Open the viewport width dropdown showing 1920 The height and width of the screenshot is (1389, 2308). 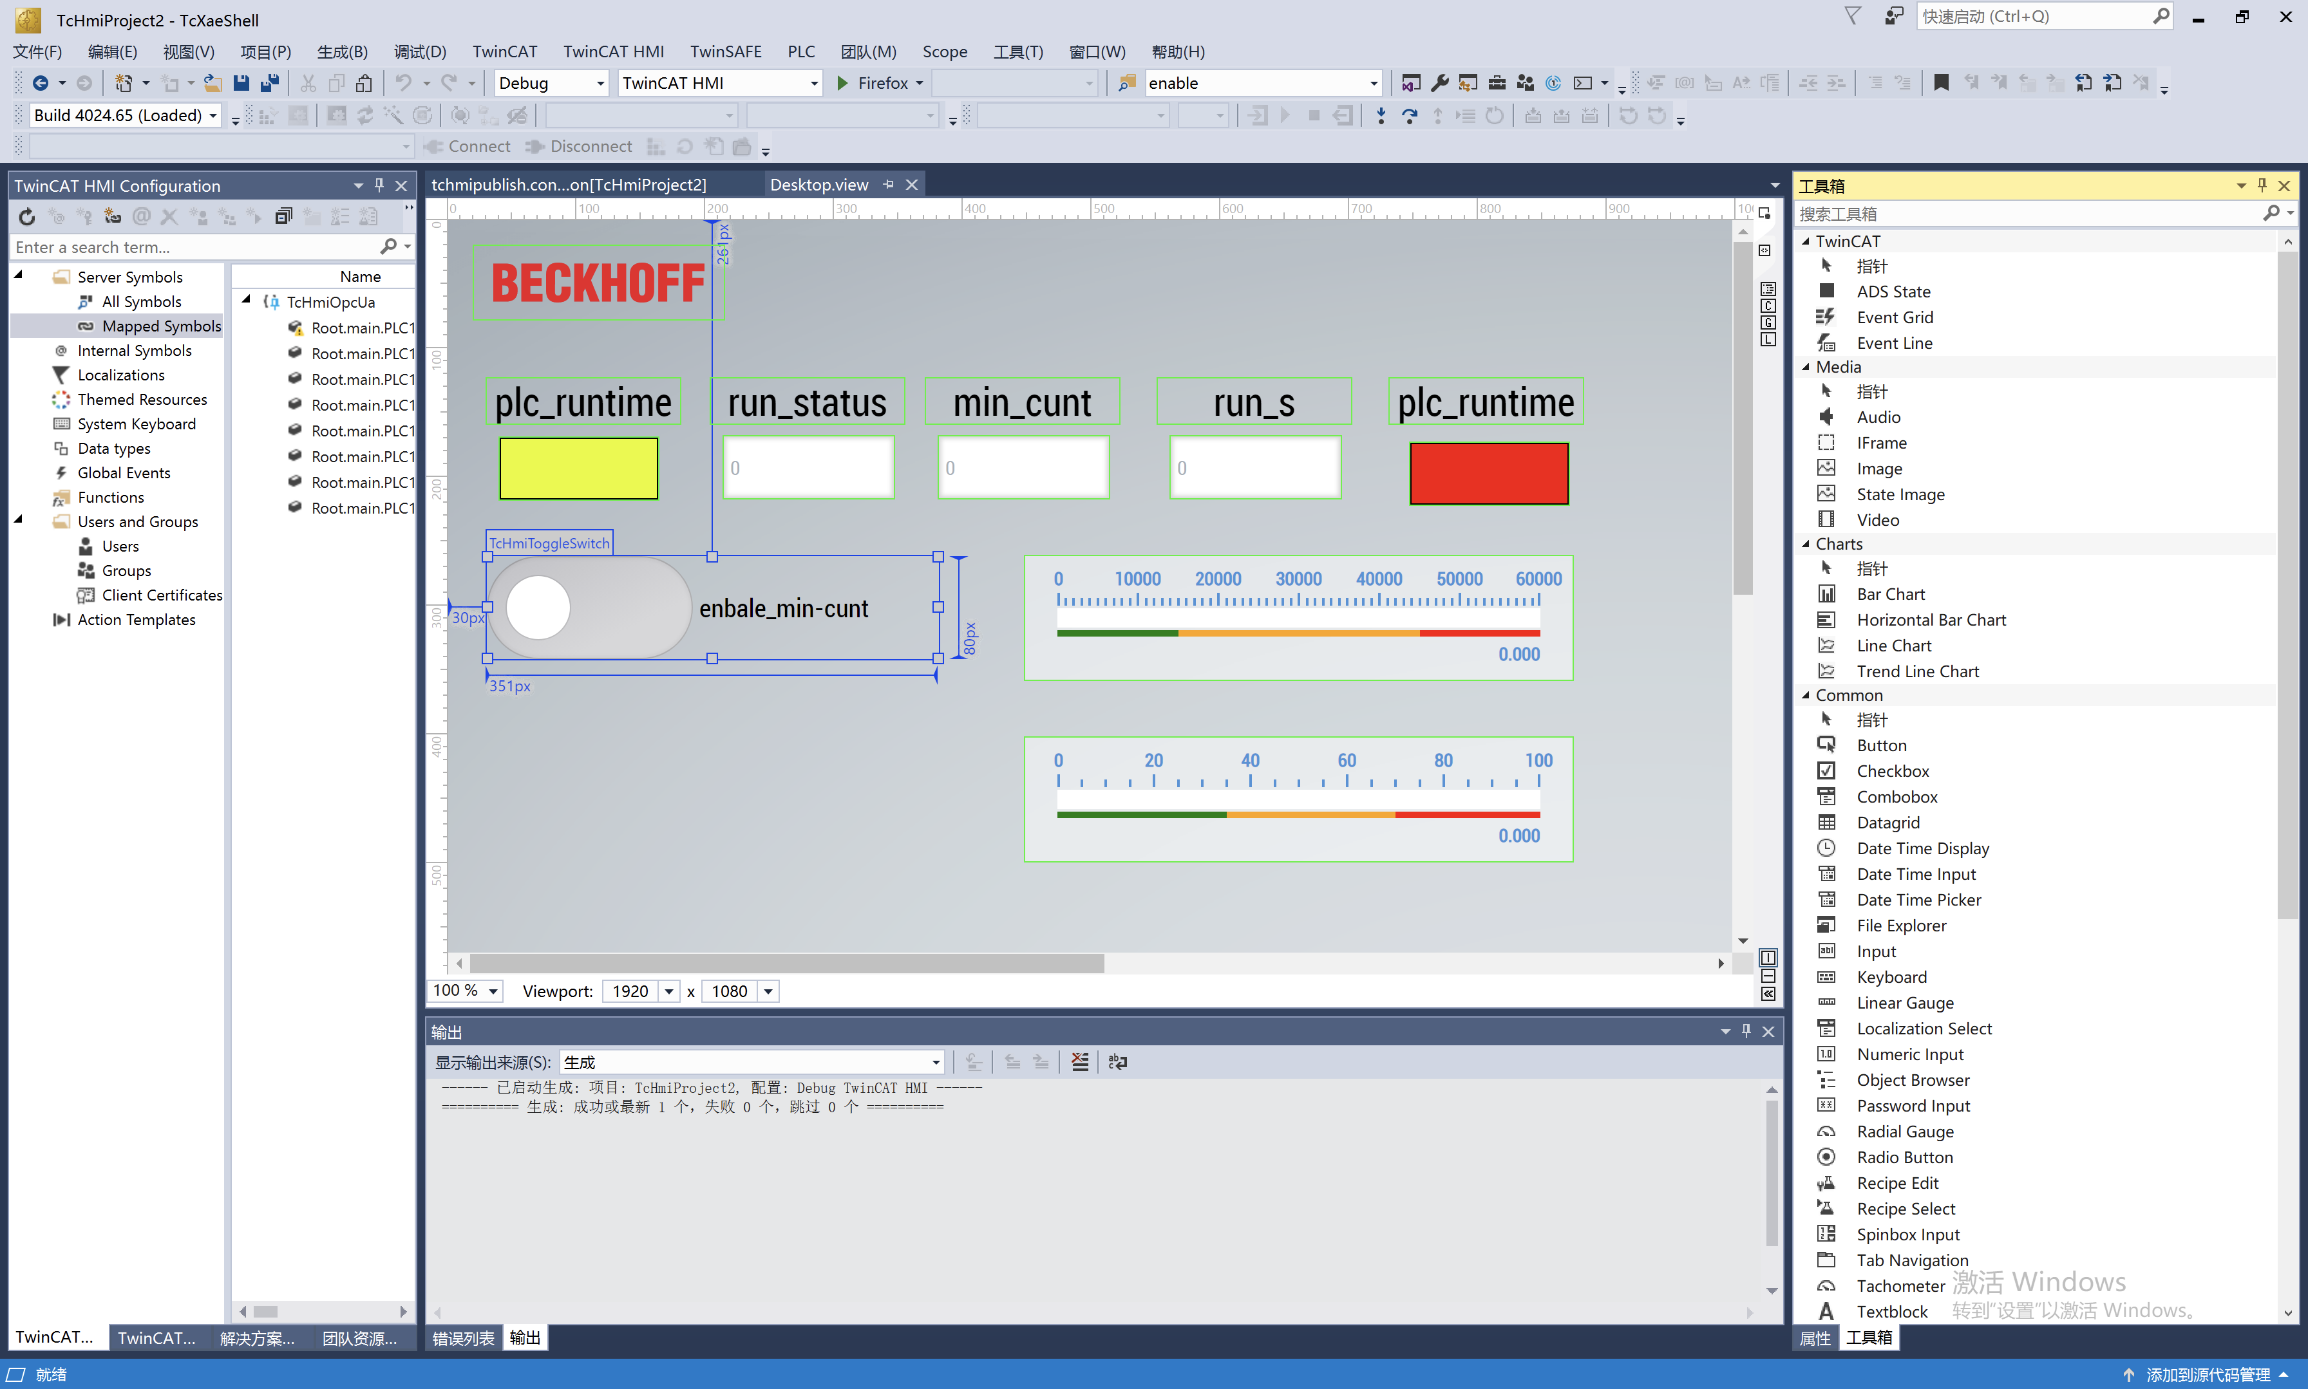point(668,991)
